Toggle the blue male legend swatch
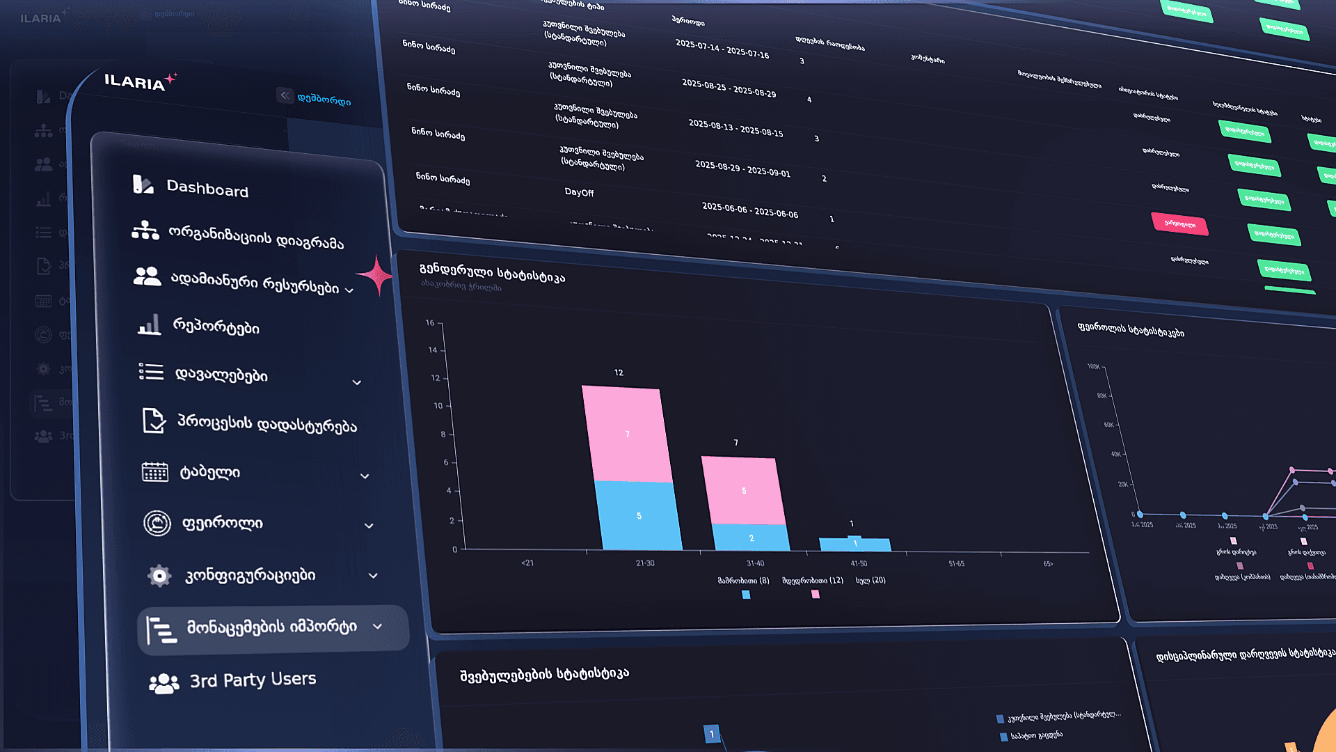This screenshot has height=752, width=1336. coord(746,594)
